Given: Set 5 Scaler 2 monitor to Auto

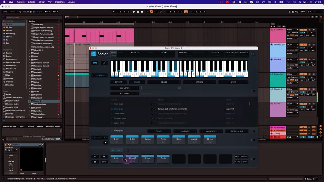Looking at the screenshot, I should click(x=292, y=95).
